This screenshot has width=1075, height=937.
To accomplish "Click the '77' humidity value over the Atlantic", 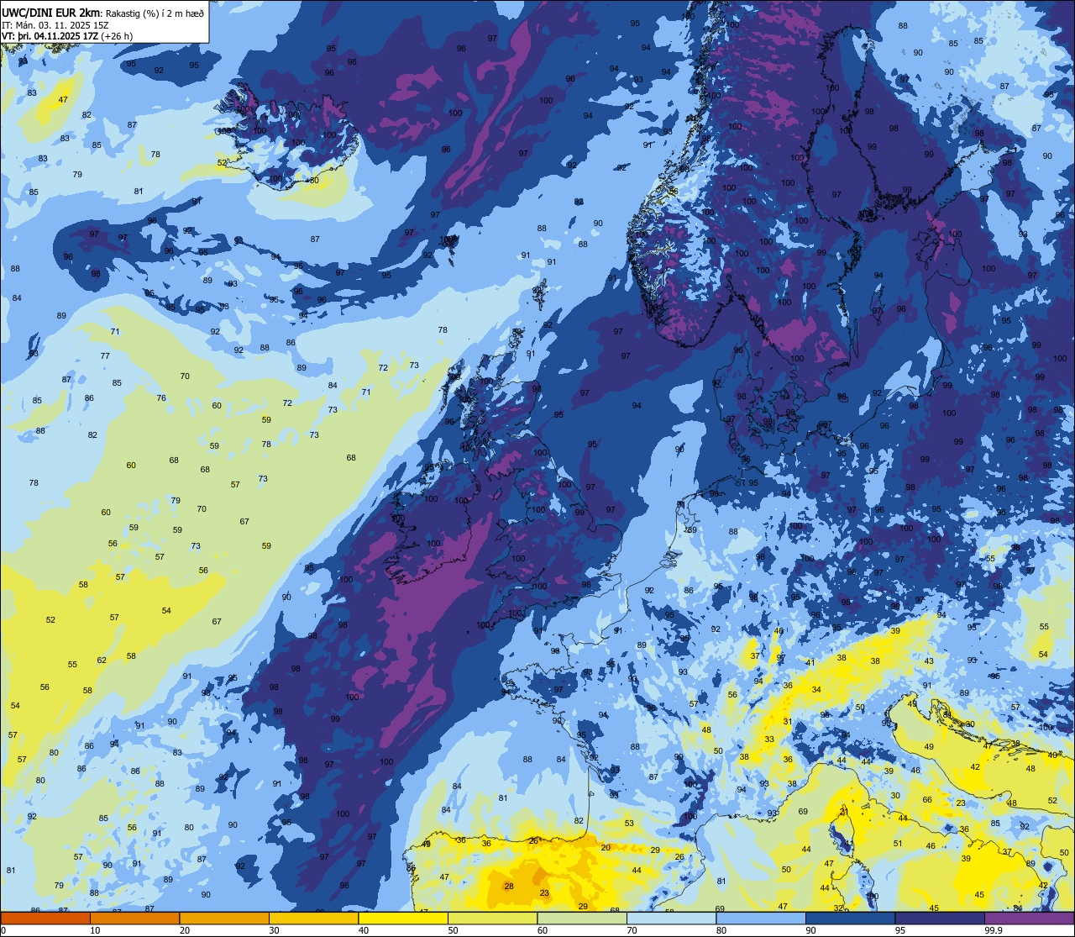I will [105, 355].
